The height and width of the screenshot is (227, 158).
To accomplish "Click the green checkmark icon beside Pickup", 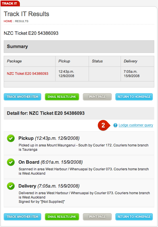I will (11, 138).
